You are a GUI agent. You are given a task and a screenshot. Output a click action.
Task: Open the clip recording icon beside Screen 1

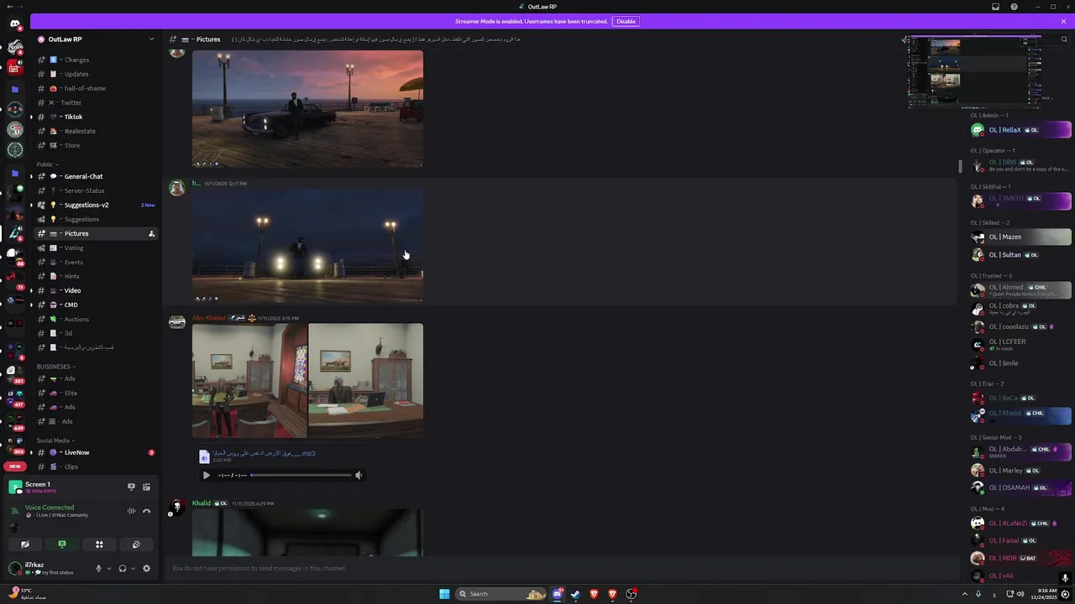(146, 487)
